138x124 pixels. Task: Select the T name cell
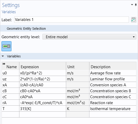coord(11,109)
